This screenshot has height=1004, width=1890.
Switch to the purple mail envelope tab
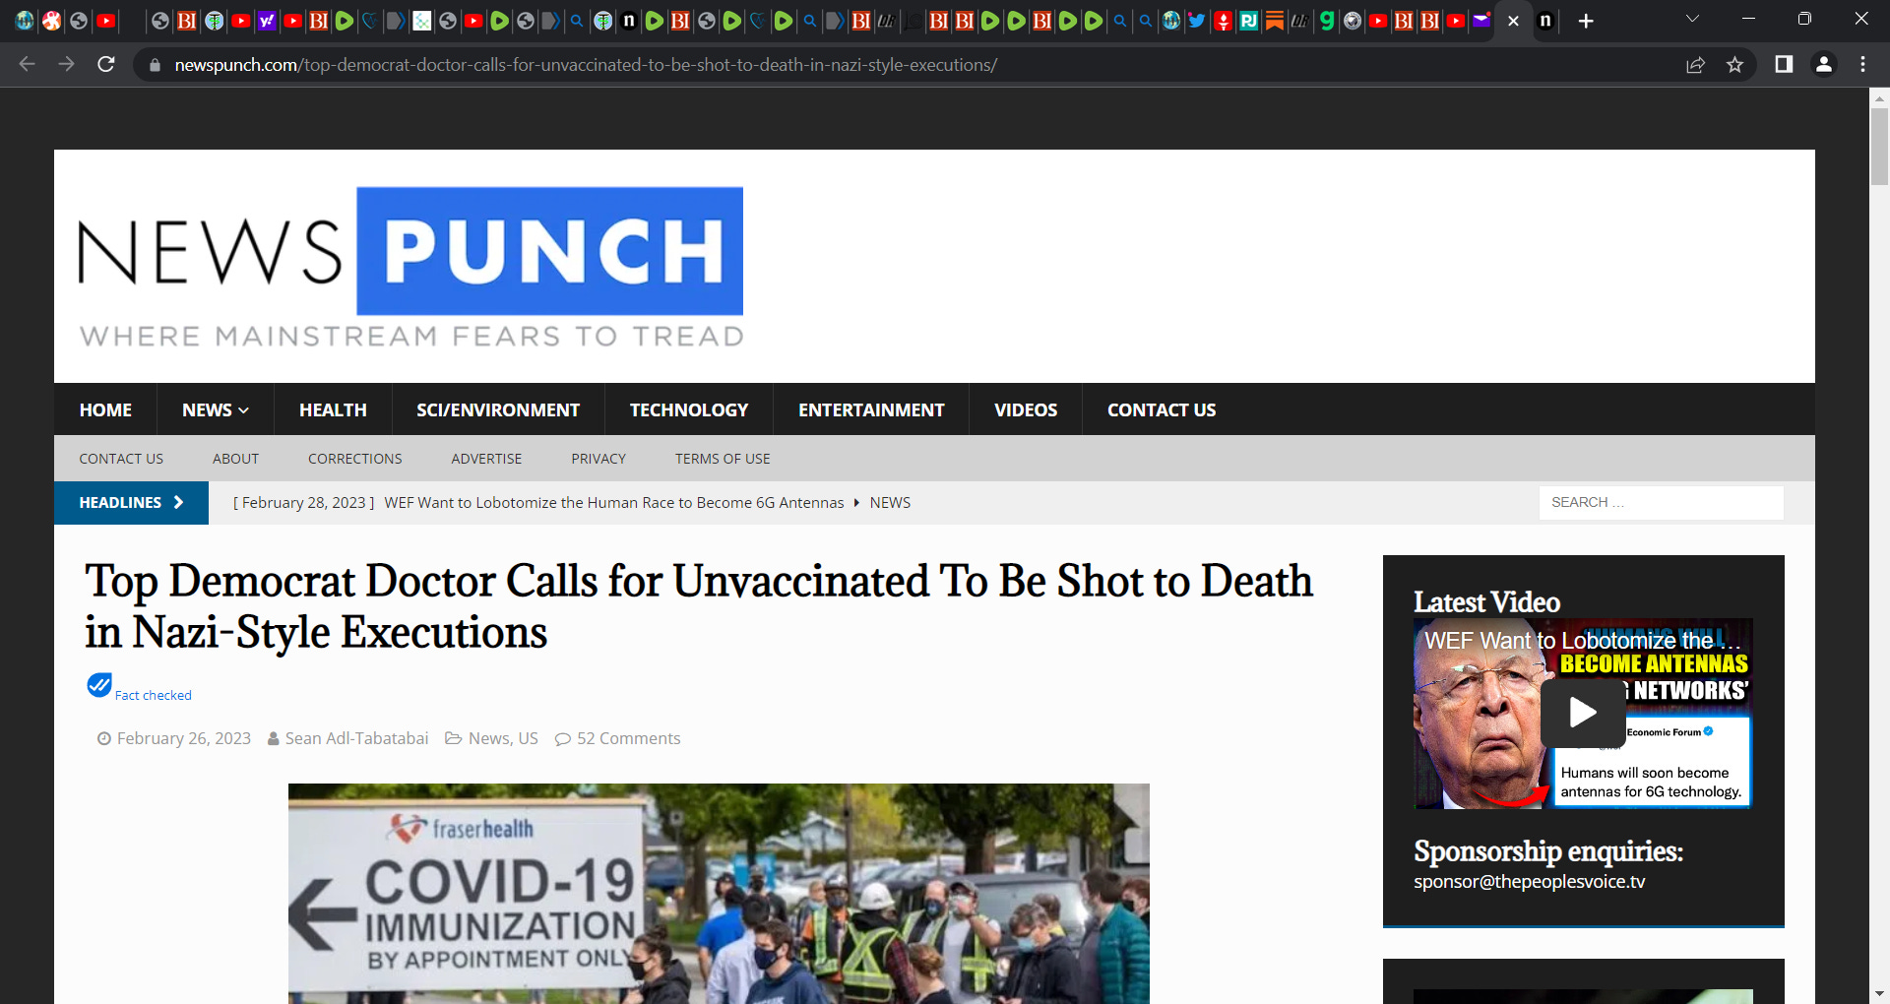coord(1480,21)
